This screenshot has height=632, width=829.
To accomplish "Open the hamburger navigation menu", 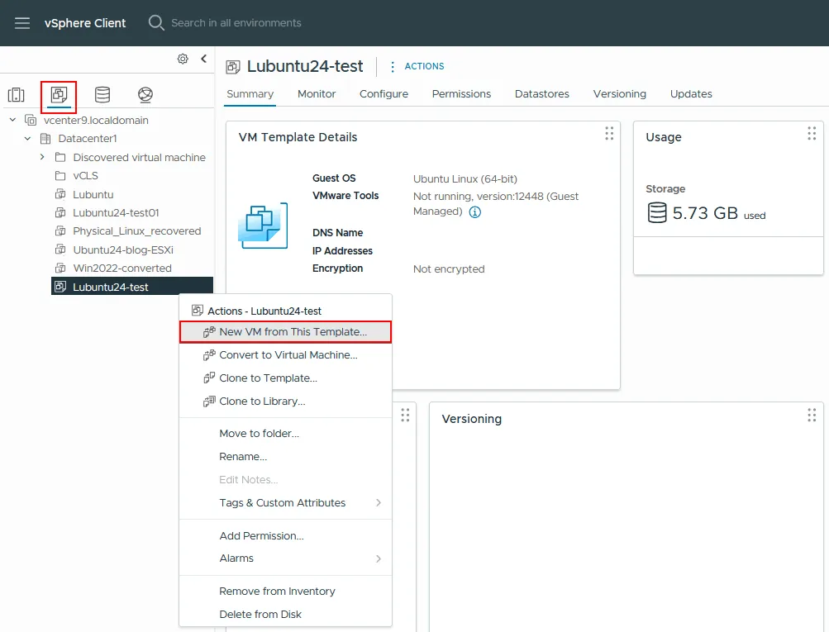I will 22,23.
